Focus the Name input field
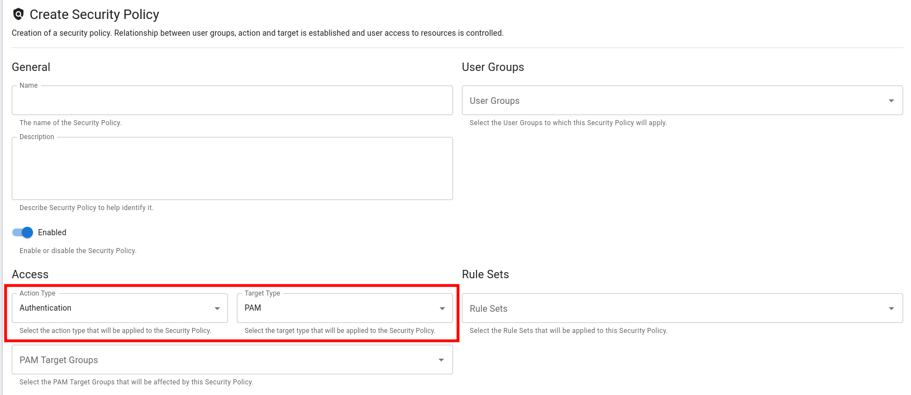 pos(232,101)
